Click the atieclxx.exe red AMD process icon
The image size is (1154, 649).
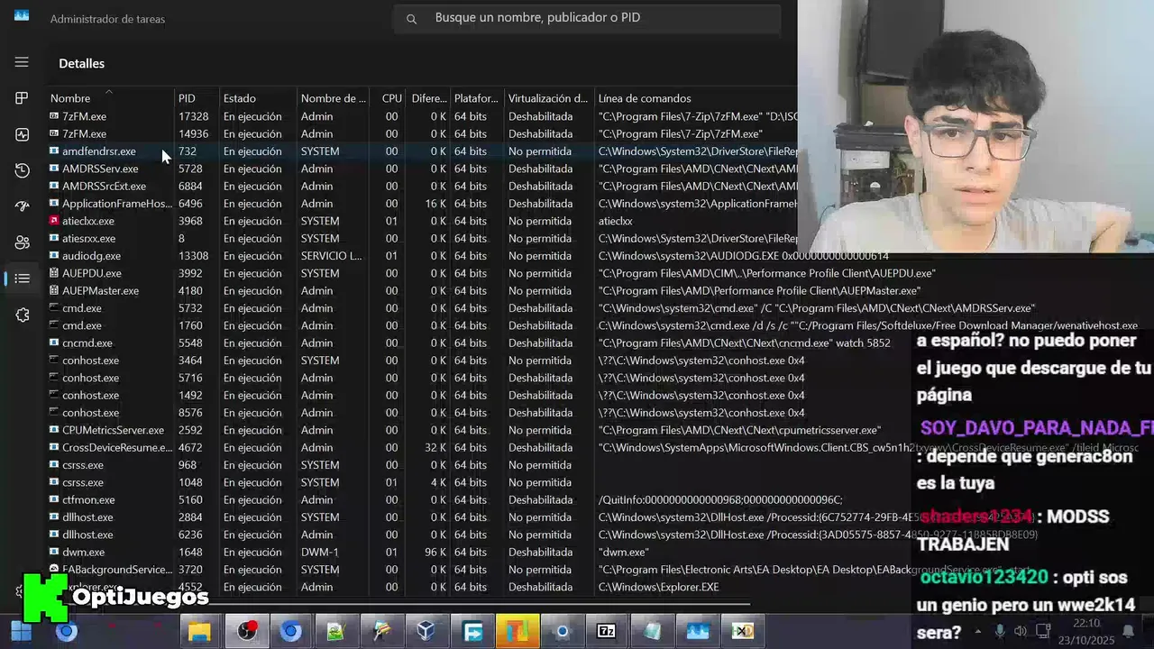(x=54, y=221)
